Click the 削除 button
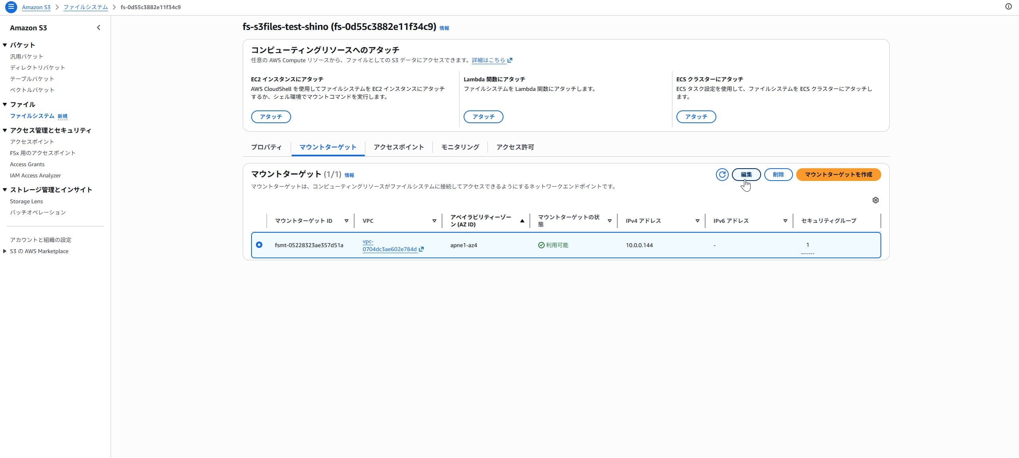 pyautogui.click(x=778, y=175)
